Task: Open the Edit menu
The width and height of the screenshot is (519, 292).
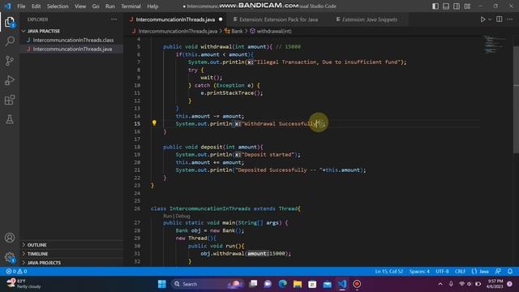Action: click(x=36, y=6)
